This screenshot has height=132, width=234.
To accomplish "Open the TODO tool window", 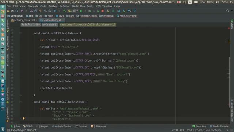I will [28, 126].
